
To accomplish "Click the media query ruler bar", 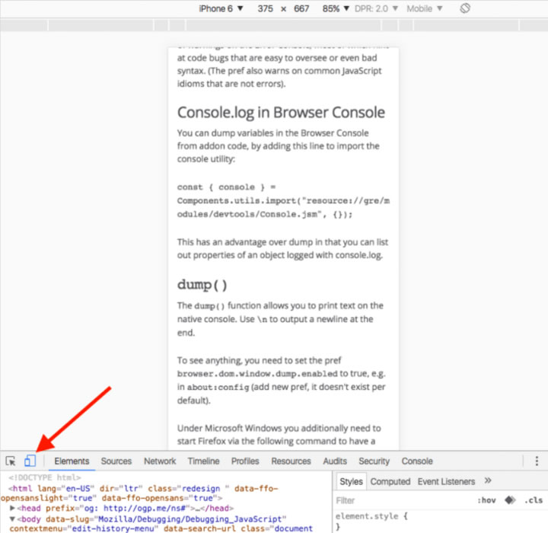I will point(274,25).
